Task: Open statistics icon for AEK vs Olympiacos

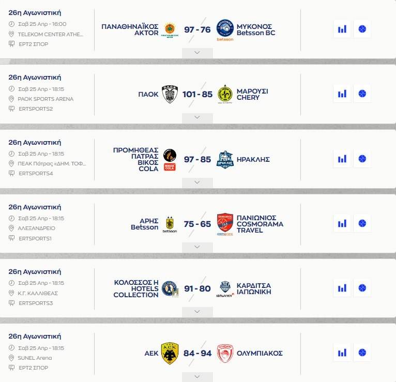Action: click(342, 353)
